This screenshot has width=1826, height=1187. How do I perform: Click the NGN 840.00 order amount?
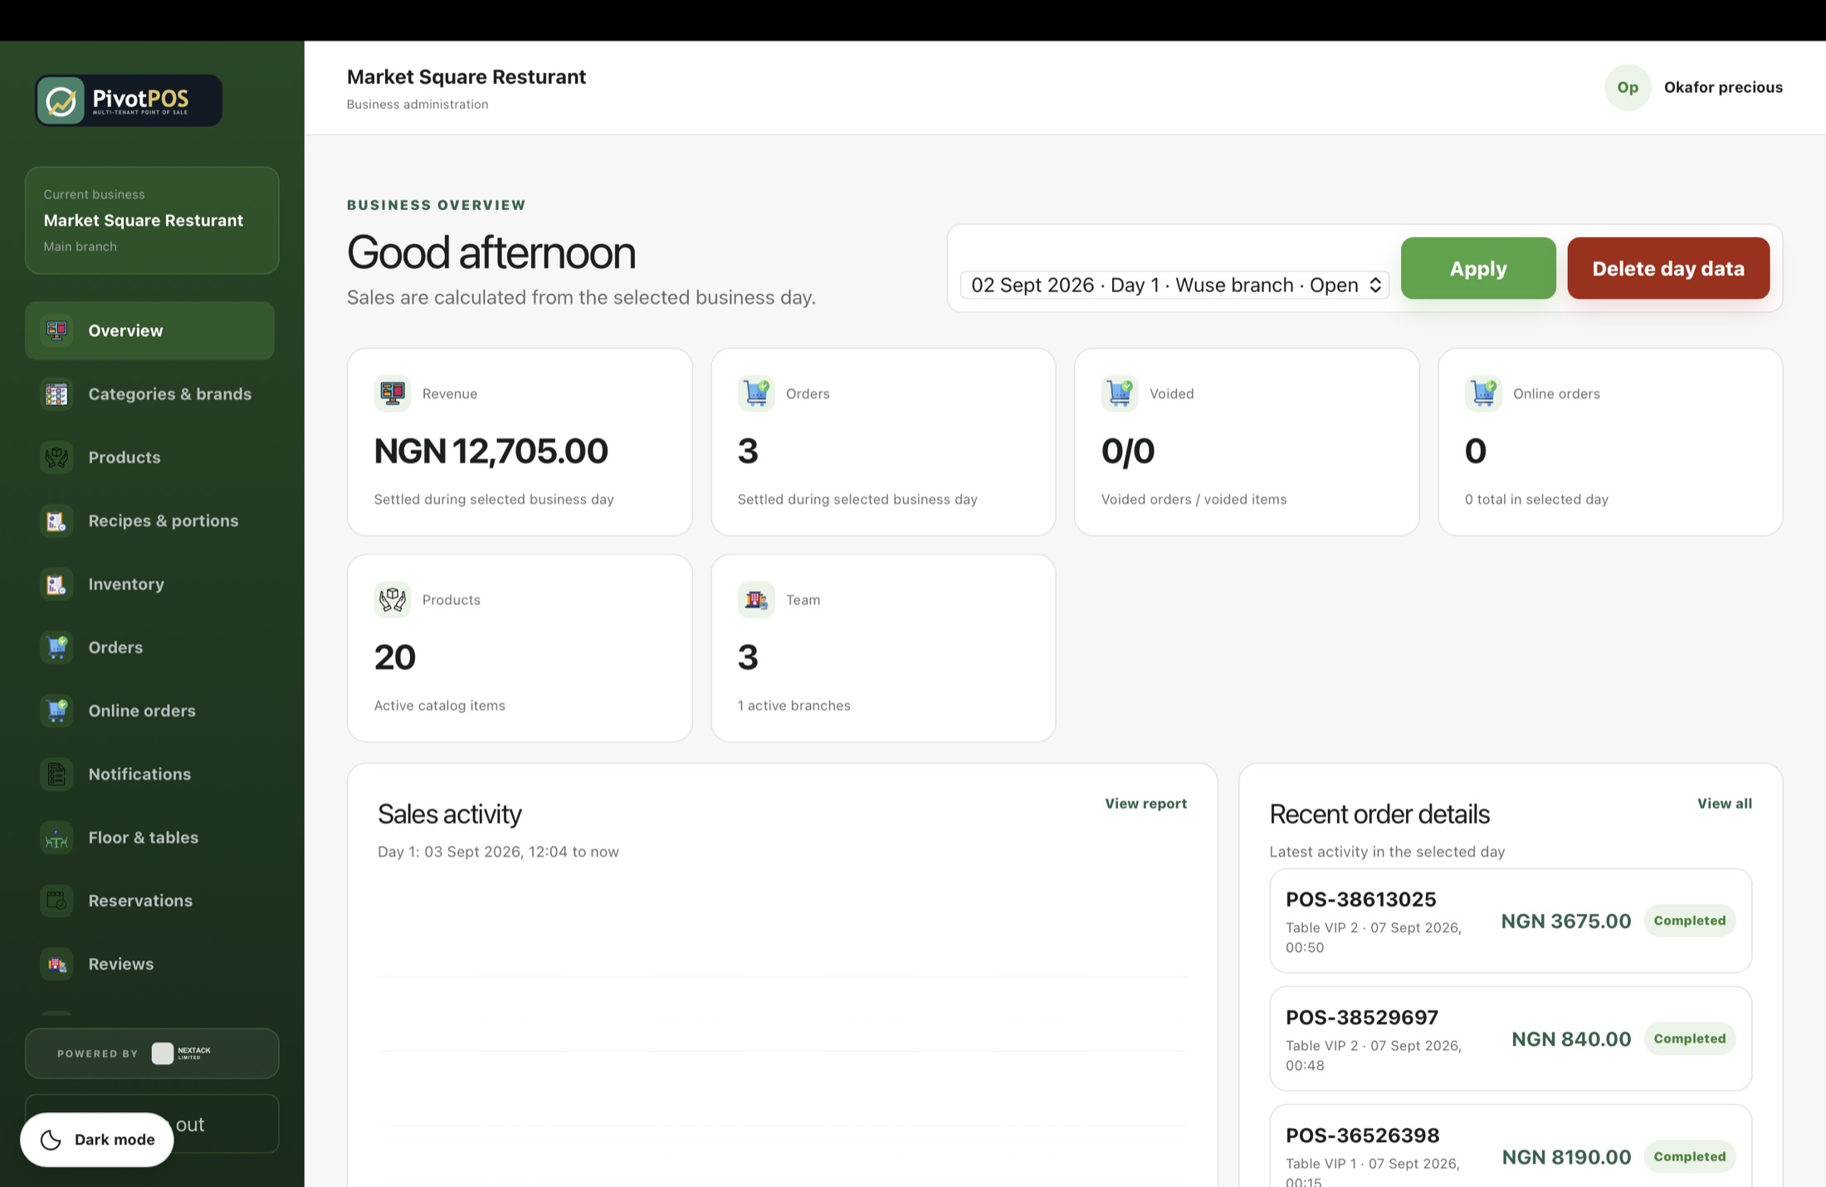click(x=1571, y=1038)
